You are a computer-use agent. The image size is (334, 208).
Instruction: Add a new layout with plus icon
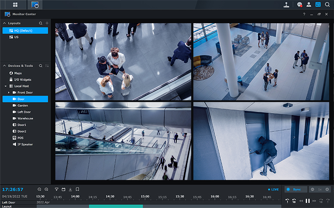47,23
